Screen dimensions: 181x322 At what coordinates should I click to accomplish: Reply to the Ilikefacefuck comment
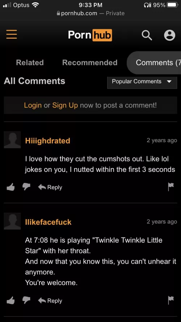pos(50,300)
